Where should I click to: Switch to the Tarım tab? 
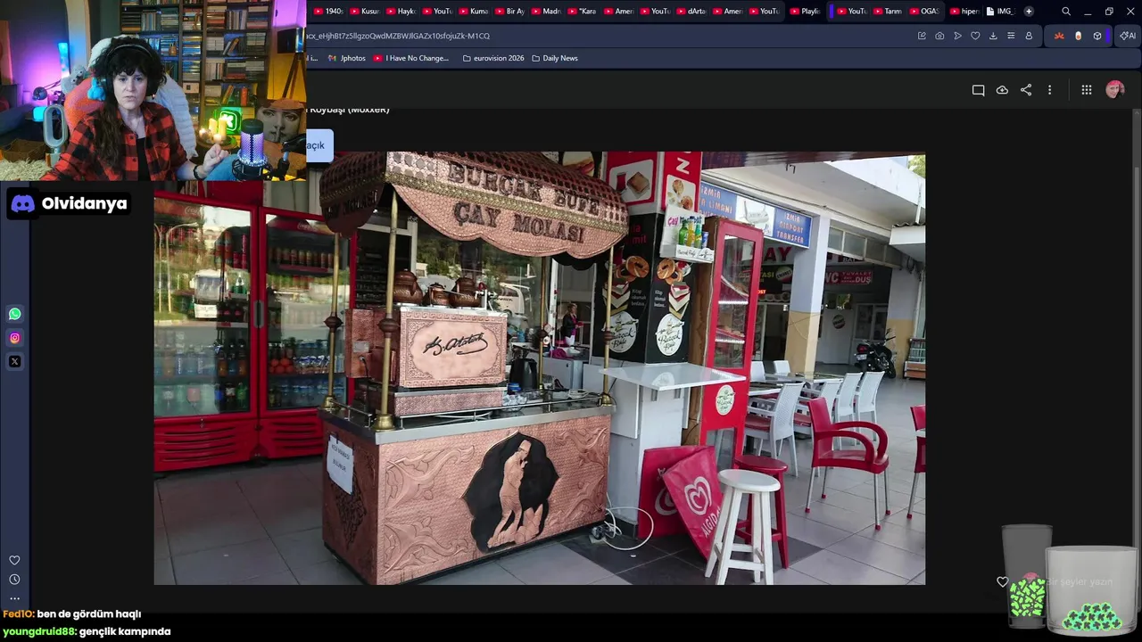pyautogui.click(x=887, y=12)
